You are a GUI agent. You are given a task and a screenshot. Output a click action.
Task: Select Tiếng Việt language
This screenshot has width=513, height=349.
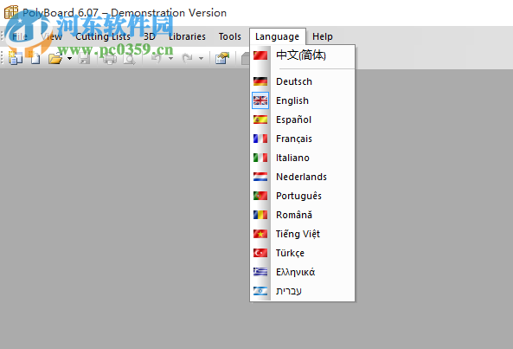[x=302, y=234]
